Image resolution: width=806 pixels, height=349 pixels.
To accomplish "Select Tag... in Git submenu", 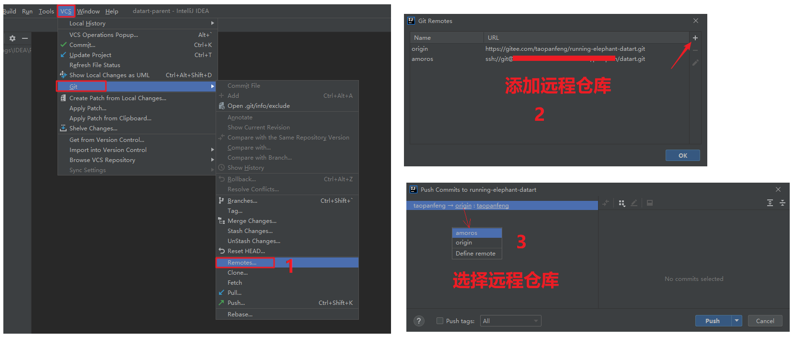I will point(287,210).
